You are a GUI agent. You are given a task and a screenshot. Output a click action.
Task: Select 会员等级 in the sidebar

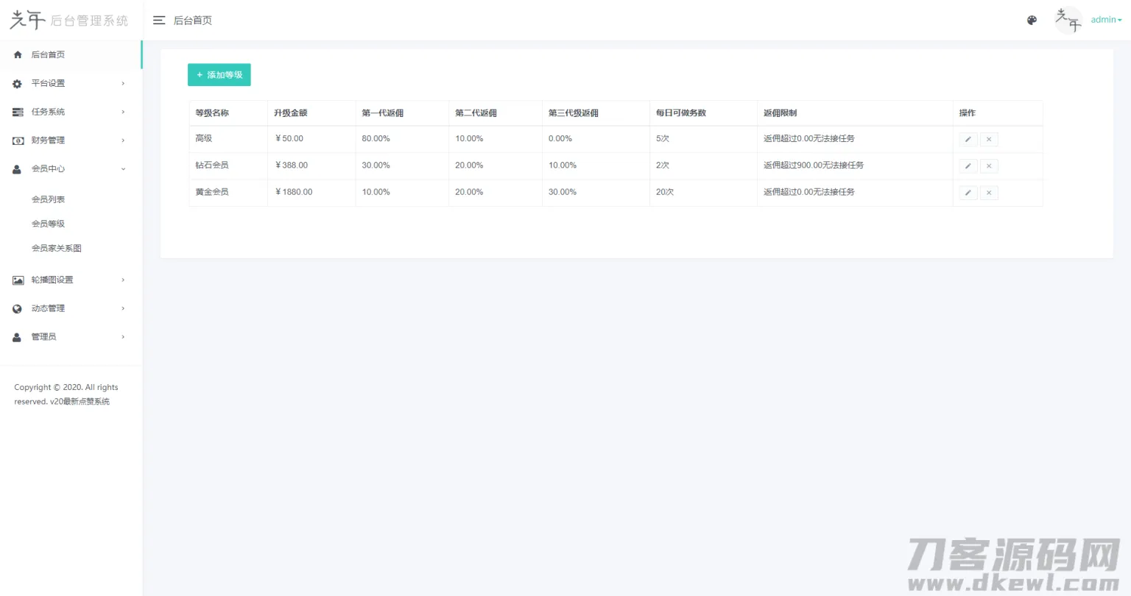pyautogui.click(x=48, y=224)
